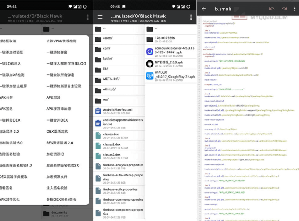Choose 注入签名校验 menu option
Viewport: 299px width, 221px height.
pyautogui.click(x=57, y=188)
